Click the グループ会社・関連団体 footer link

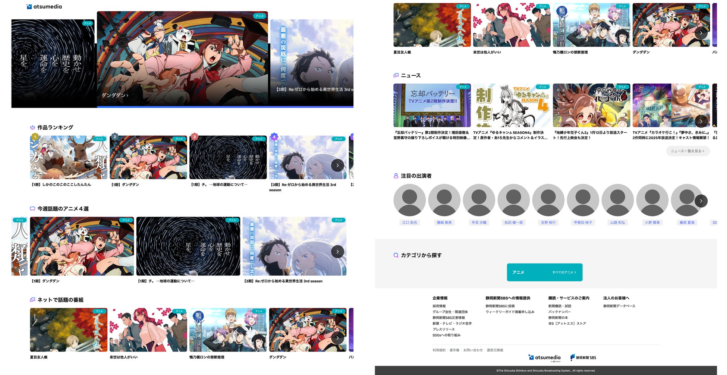(x=450, y=312)
